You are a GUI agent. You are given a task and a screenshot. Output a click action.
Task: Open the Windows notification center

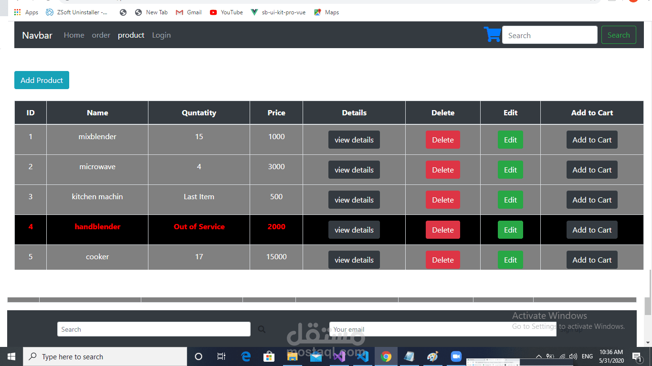tap(636, 356)
